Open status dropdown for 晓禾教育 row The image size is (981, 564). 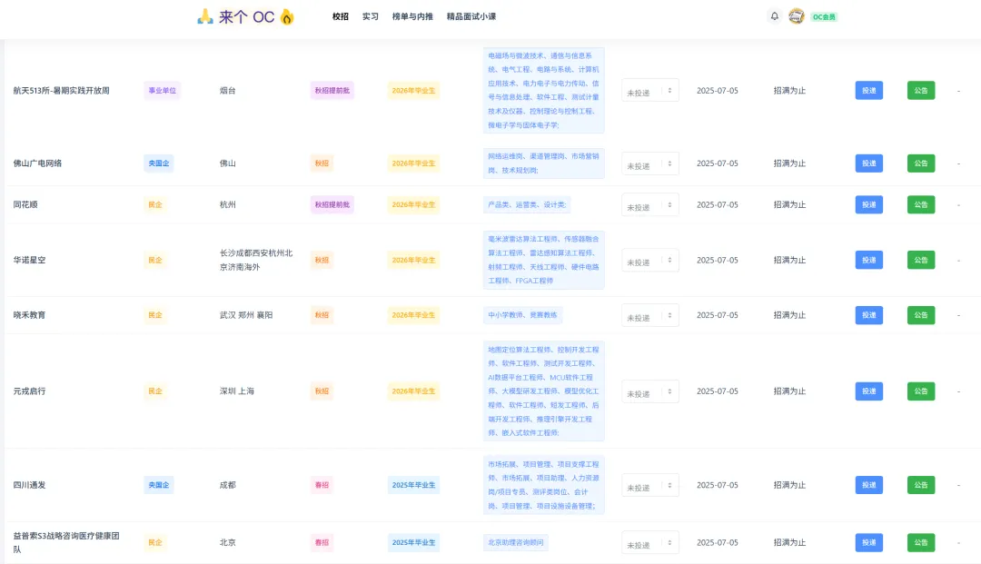pos(650,316)
